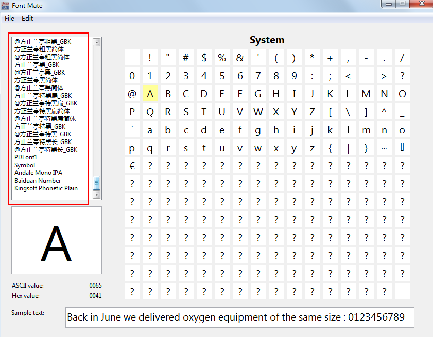Screen dimensions: 433x337
Task: Select Kingsoft Phonetic Plain font
Action: click(x=46, y=188)
